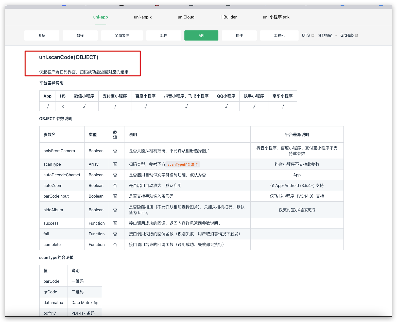Image resolution: width=397 pixels, height=322 pixels.
Task: Click the QQ小程序 column header
Action: click(x=226, y=96)
